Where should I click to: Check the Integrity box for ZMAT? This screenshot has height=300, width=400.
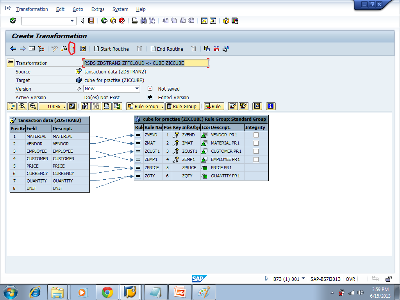pyautogui.click(x=256, y=143)
